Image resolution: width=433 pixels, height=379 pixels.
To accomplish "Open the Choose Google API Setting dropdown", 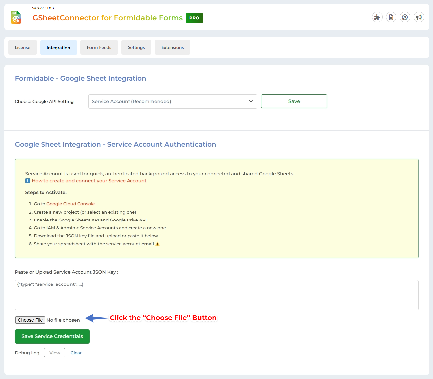I will 173,101.
